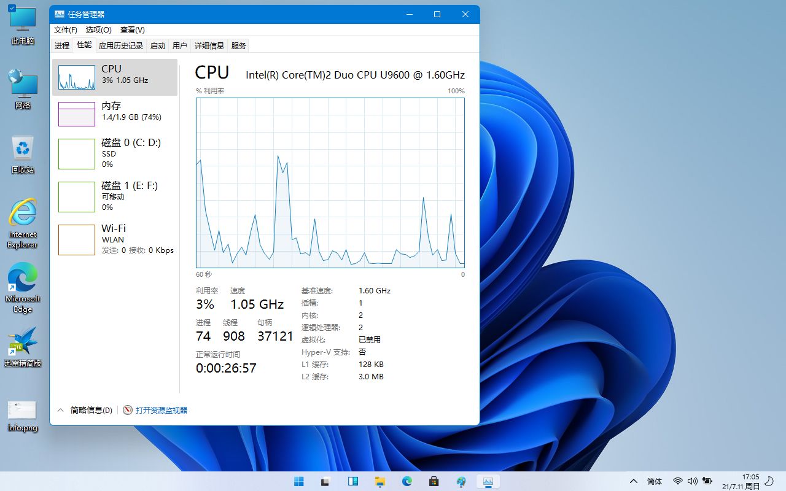Switch to the 进程 tab
786x491 pixels.
(x=62, y=45)
